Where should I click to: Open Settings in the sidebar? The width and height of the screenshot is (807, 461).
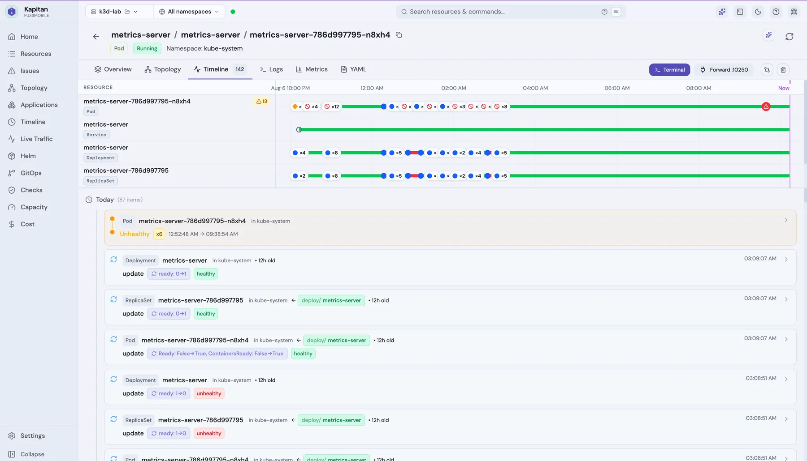point(32,435)
